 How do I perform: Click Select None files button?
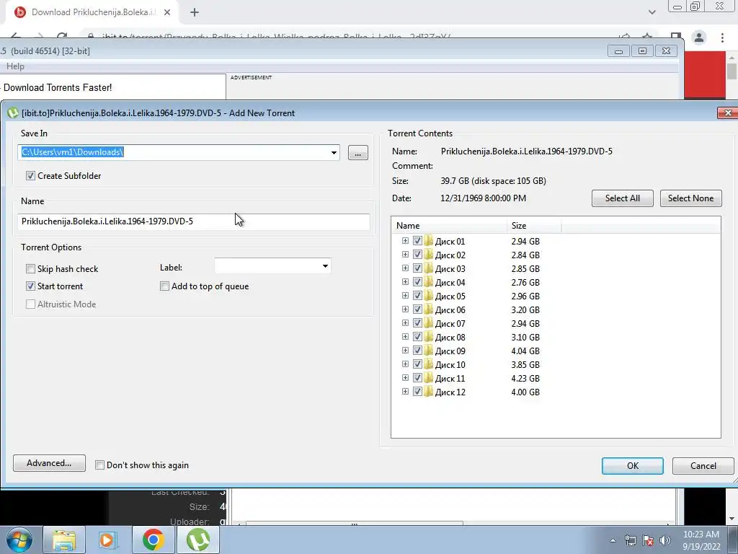coord(690,198)
